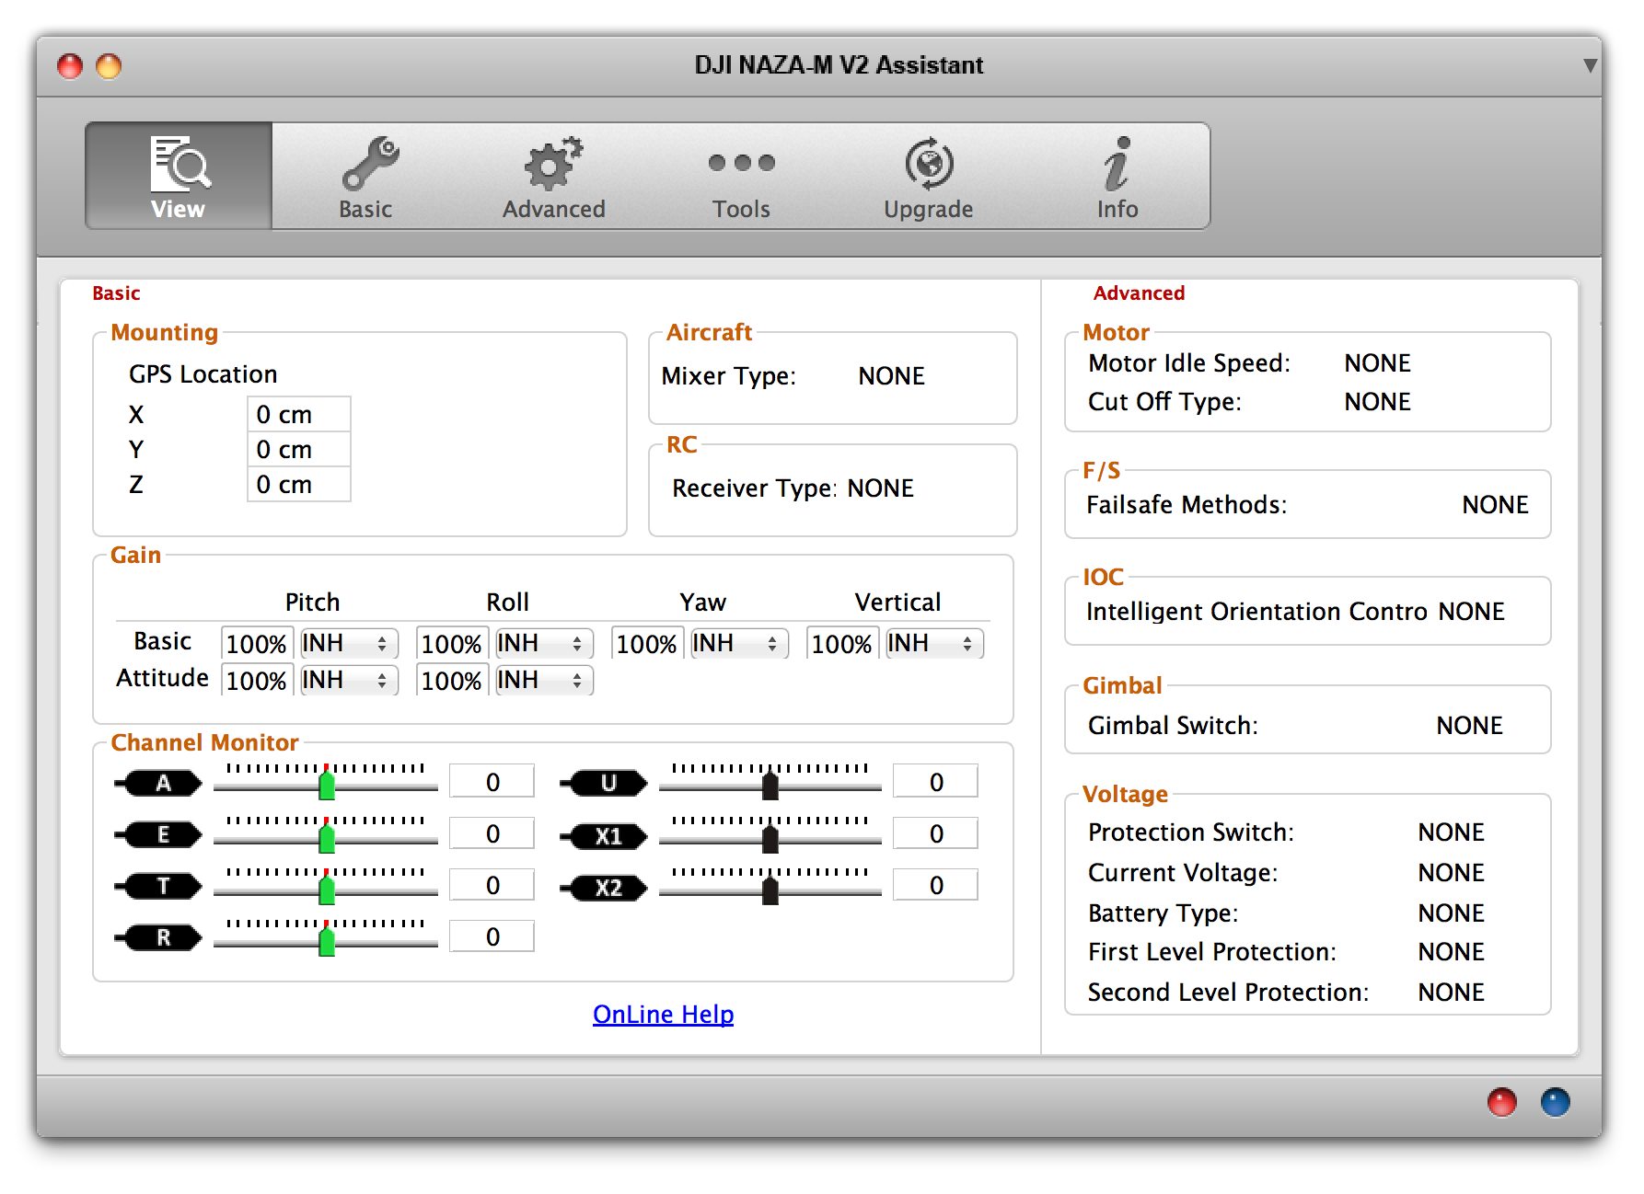Click the E channel badge
This screenshot has height=1194, width=1644.
point(158,834)
